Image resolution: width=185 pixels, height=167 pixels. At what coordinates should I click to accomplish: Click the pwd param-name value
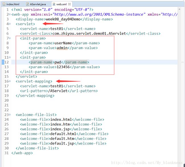tap(58, 62)
